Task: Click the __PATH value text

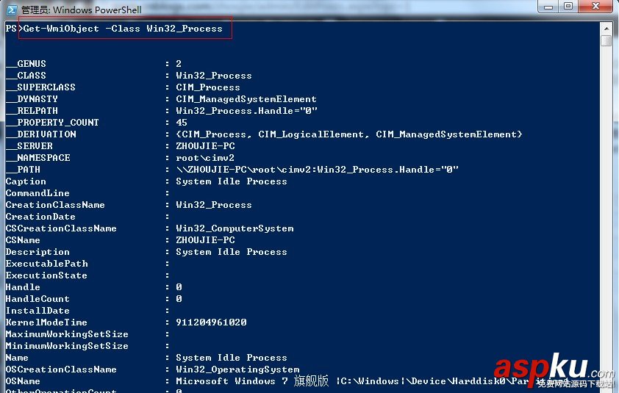Action: (x=317, y=170)
